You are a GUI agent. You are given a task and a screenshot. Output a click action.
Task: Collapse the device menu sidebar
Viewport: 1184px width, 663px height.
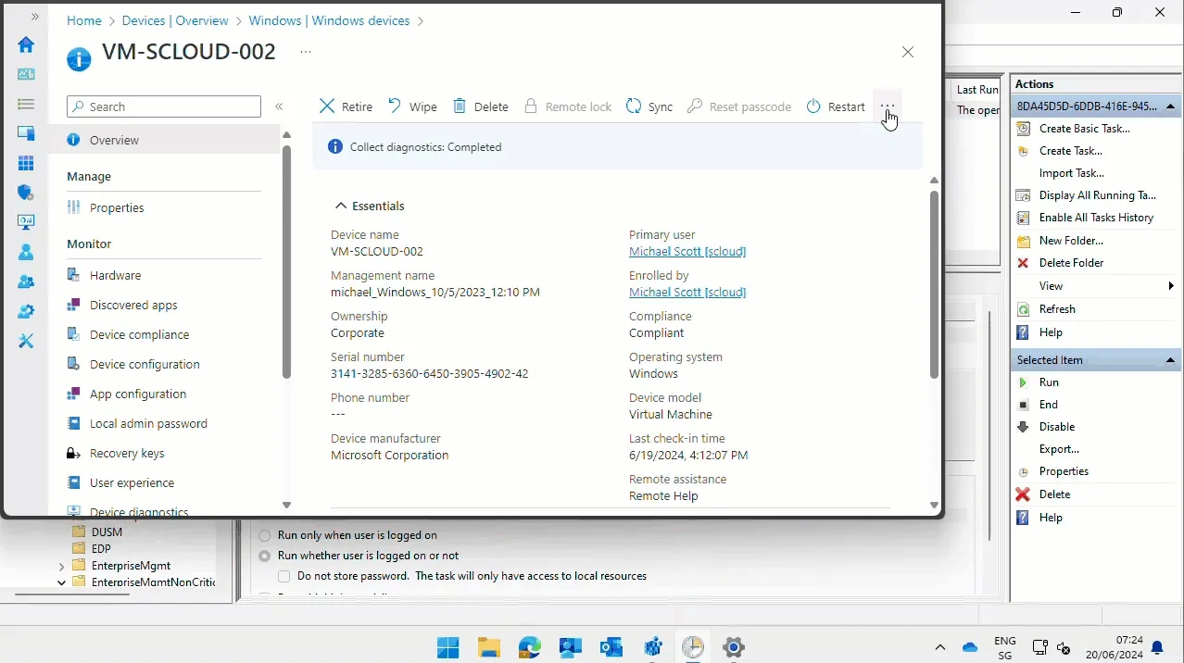[x=279, y=106]
